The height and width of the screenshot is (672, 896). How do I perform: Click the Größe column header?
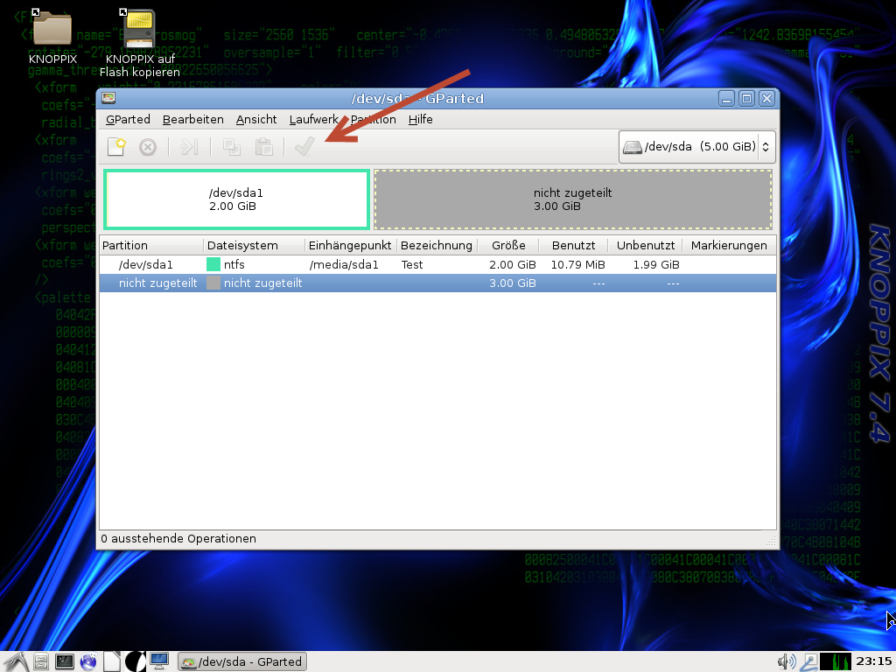pyautogui.click(x=508, y=245)
